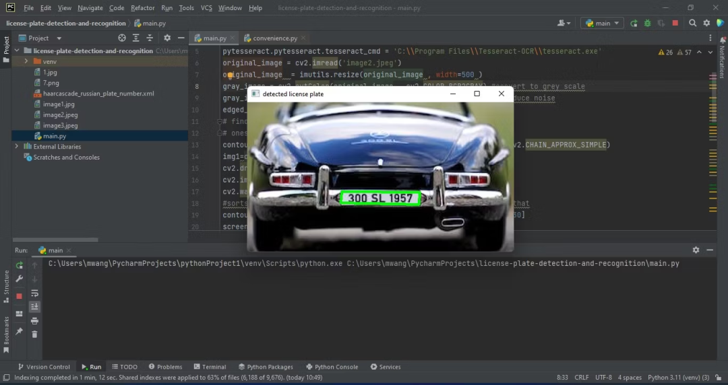This screenshot has height=385, width=728.
Task: Open editor tabs more options menu
Action: 710,38
